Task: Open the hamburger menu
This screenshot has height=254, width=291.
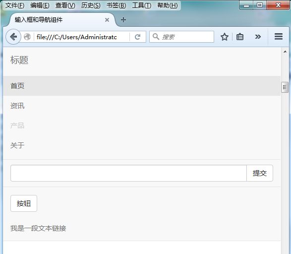Action: click(x=279, y=36)
